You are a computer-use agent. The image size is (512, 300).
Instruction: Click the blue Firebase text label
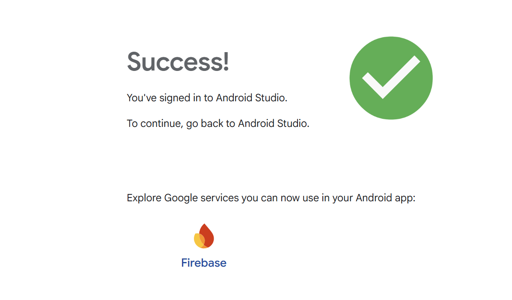pos(204,262)
